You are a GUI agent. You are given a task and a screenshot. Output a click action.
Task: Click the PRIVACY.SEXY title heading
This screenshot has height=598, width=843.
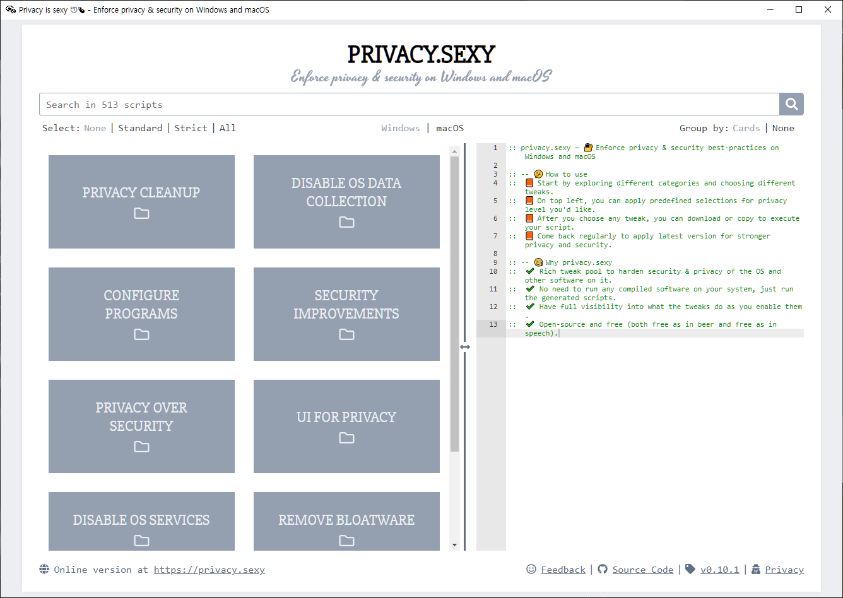(422, 54)
